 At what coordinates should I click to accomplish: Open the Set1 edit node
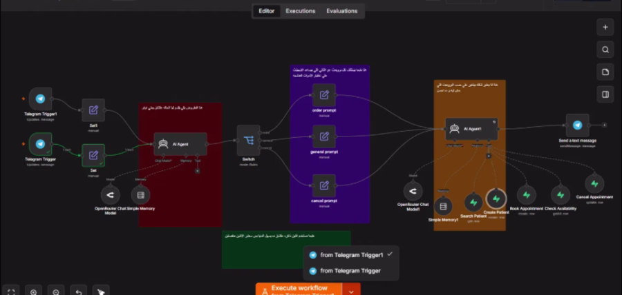[x=93, y=110]
